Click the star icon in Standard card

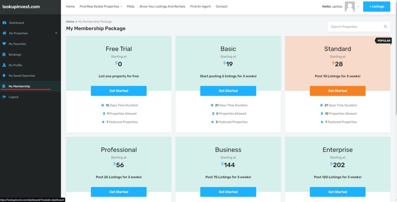point(322,122)
